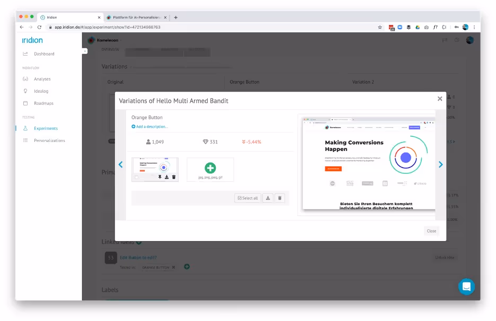Image resolution: width=496 pixels, height=321 pixels.
Task: Go to the next variation with right chevron
Action: pyautogui.click(x=441, y=164)
